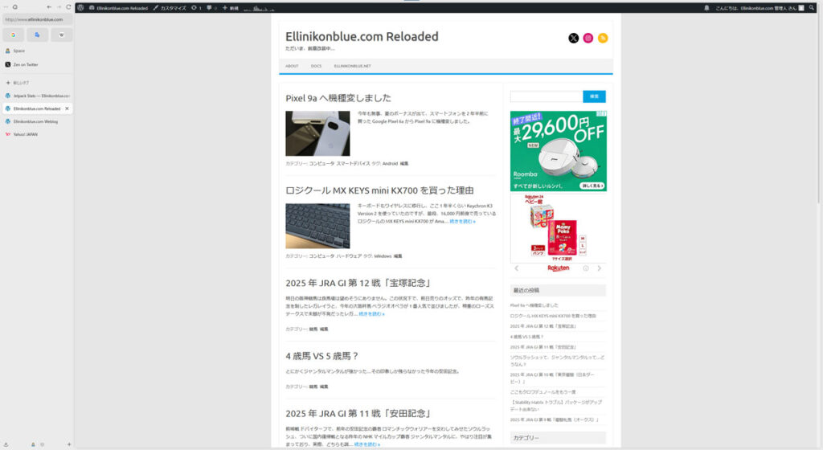The height and width of the screenshot is (450, 823).
Task: Click カスタマイズ in admin bar
Action: pyautogui.click(x=170, y=8)
